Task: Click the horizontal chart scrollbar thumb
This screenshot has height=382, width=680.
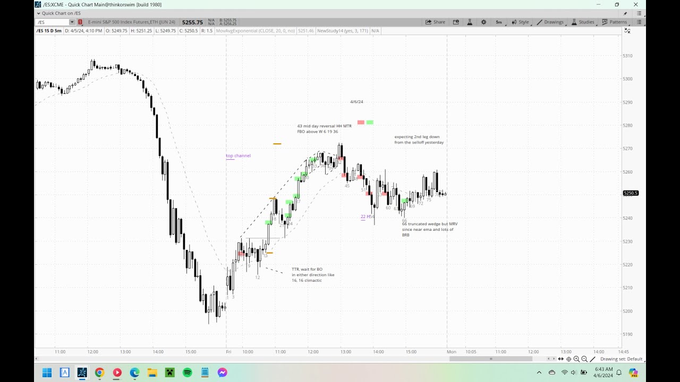Action: [x=491, y=359]
